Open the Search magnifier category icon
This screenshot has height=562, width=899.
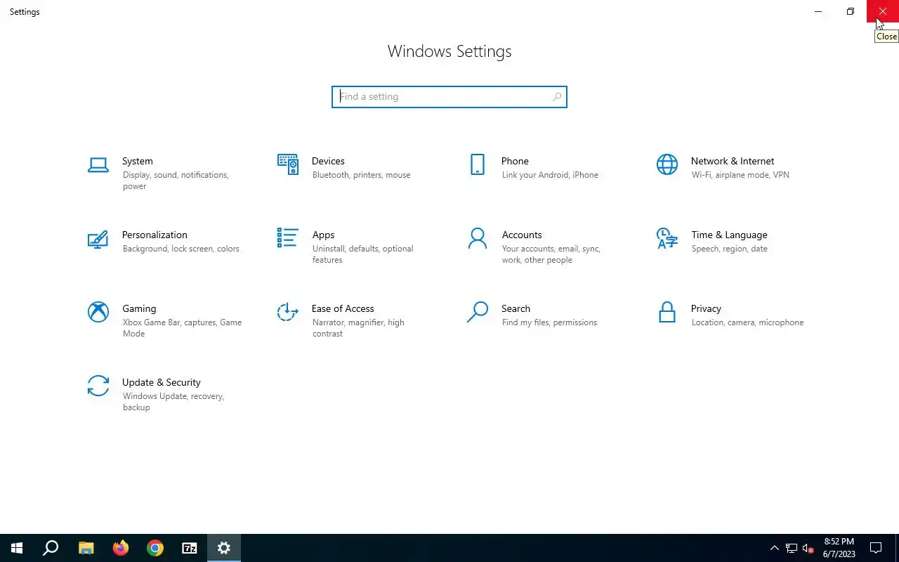477,312
